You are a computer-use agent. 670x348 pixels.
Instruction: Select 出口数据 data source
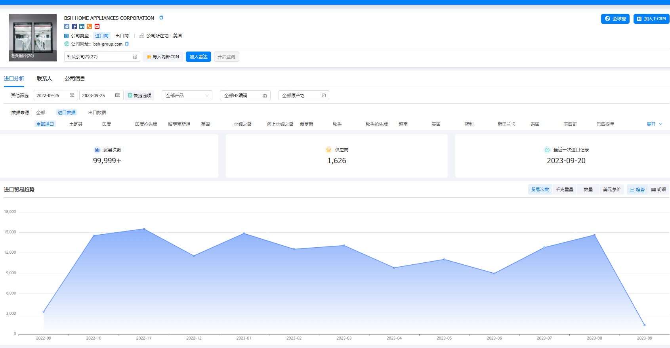click(97, 113)
